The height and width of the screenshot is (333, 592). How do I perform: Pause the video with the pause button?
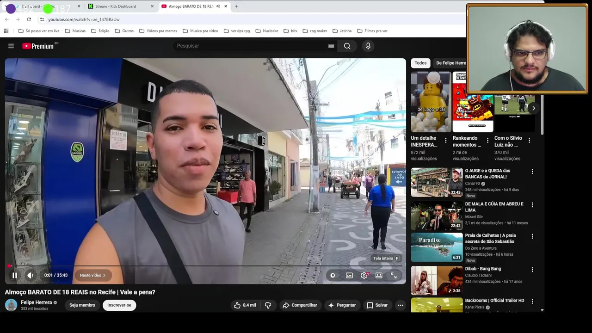(14, 275)
